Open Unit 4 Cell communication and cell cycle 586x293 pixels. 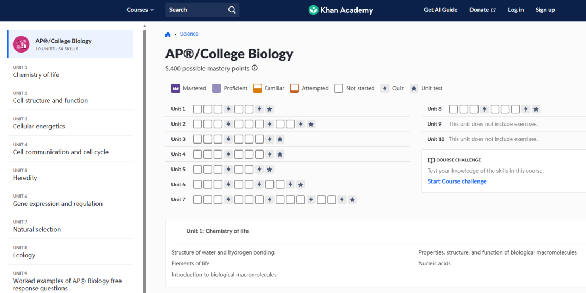[x=70, y=148]
